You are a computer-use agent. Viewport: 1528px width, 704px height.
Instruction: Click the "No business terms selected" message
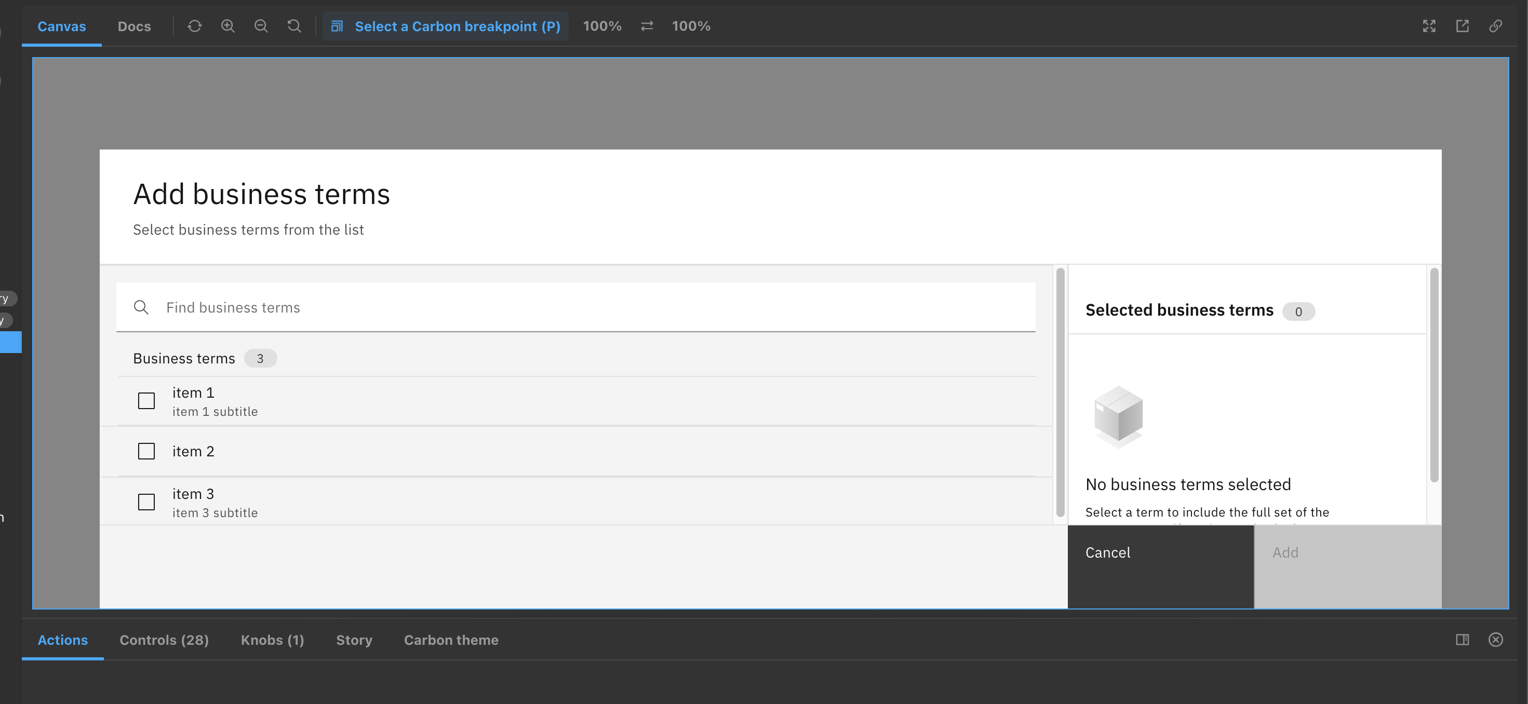pyautogui.click(x=1188, y=484)
